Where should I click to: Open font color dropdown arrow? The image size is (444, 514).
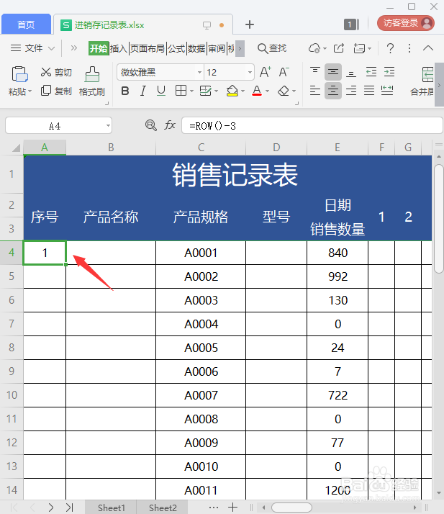point(268,91)
